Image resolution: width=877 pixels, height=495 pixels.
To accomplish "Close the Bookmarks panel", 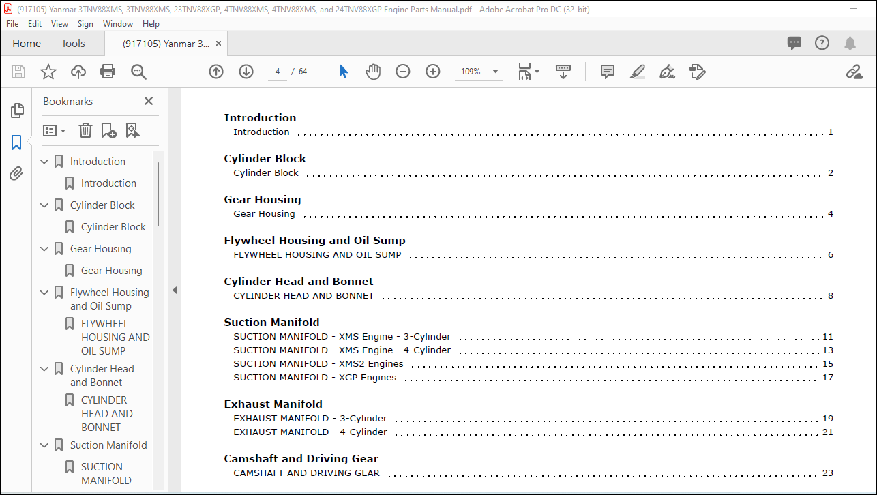I will point(149,101).
